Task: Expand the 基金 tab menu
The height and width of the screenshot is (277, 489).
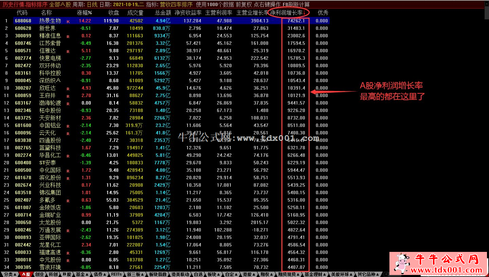Action: 83,274
